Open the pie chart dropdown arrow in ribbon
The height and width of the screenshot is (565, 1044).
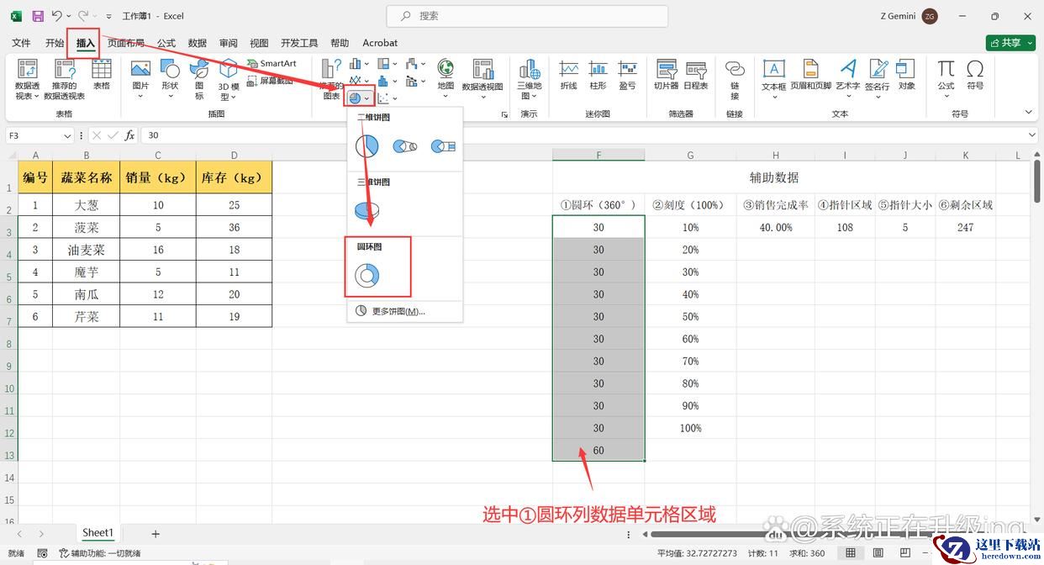[x=367, y=99]
